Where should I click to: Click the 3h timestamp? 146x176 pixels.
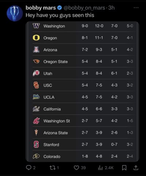coord(111,8)
